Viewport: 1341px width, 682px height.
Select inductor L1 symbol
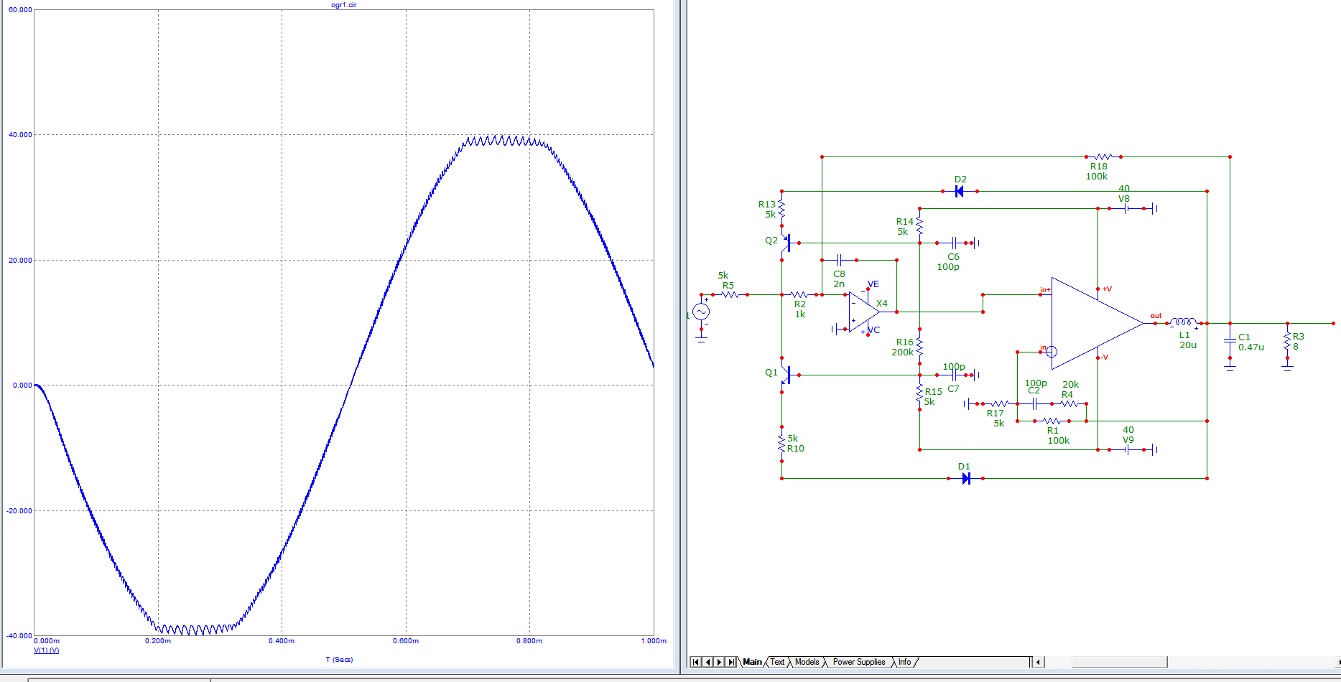tap(1184, 322)
